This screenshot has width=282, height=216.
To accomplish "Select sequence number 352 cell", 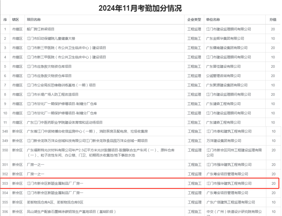I will (5, 174).
